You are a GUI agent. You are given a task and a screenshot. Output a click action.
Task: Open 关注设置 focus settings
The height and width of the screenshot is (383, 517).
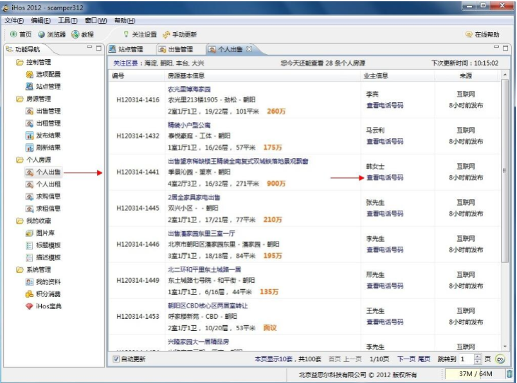pyautogui.click(x=140, y=35)
